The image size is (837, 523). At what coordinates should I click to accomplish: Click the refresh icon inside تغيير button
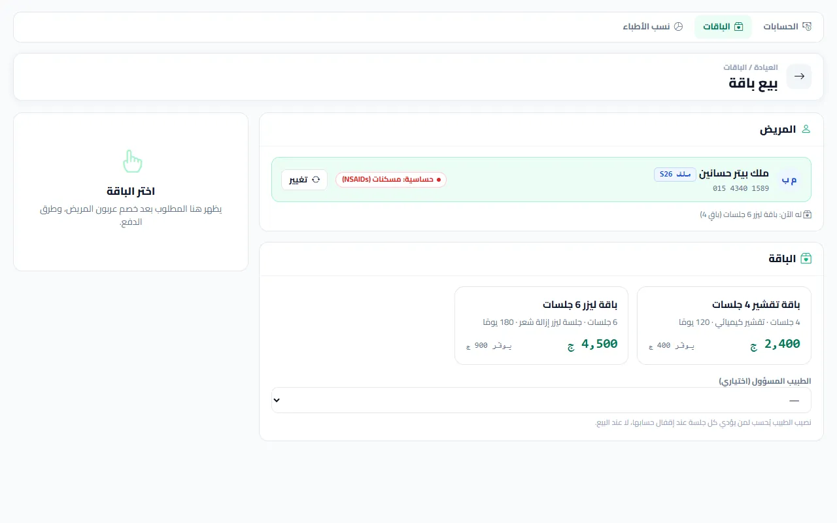click(x=316, y=180)
